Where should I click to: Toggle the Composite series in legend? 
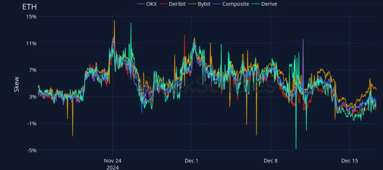[231, 4]
